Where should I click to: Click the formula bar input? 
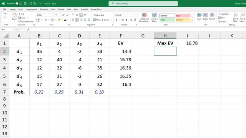(x=138, y=30)
